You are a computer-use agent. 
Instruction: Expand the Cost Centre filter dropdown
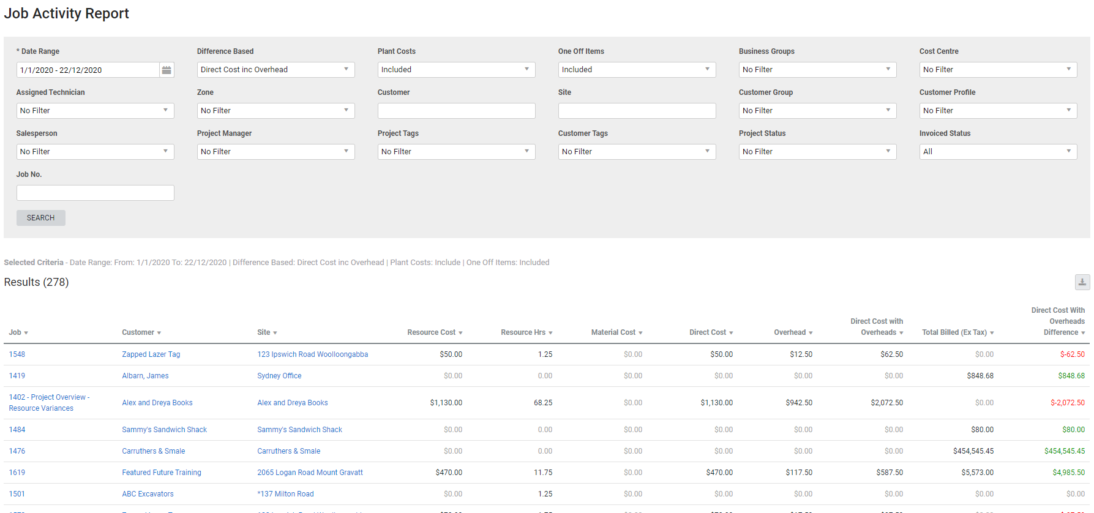pyautogui.click(x=998, y=70)
